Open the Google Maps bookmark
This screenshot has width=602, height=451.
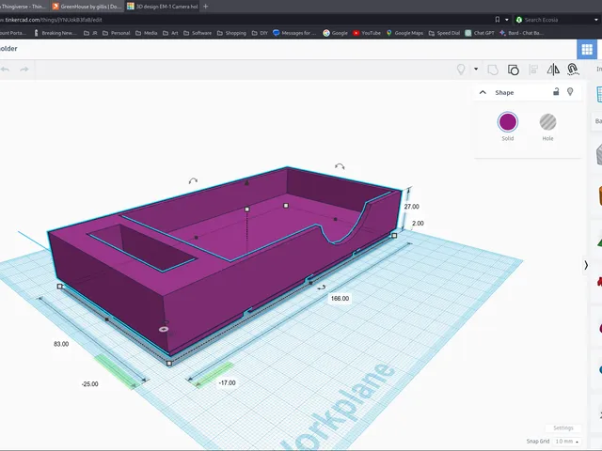click(404, 33)
